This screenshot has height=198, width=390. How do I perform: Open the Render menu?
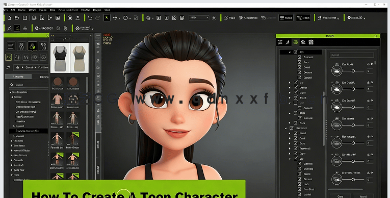click(x=42, y=10)
